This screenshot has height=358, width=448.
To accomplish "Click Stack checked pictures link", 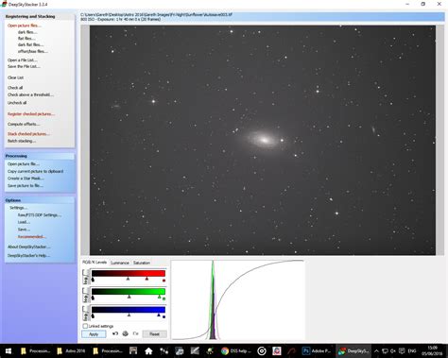I will point(28,134).
